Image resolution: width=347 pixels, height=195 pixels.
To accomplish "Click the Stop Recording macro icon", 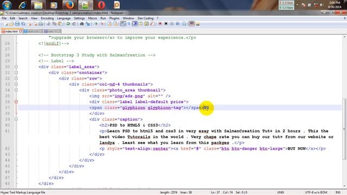I will tap(166, 24).
